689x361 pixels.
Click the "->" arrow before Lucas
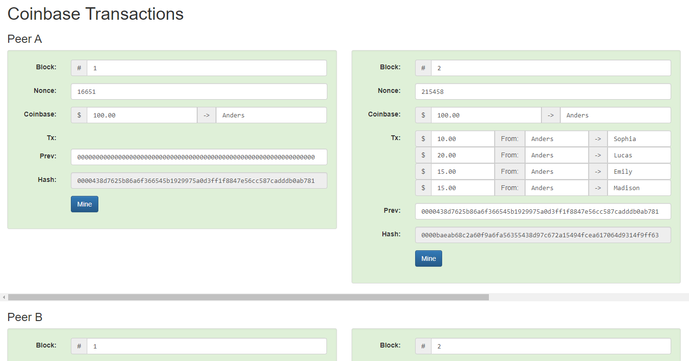point(598,155)
